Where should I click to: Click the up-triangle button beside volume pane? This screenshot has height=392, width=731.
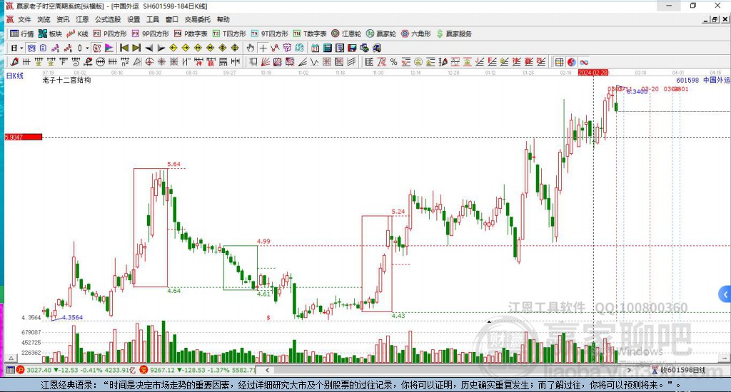point(11,358)
